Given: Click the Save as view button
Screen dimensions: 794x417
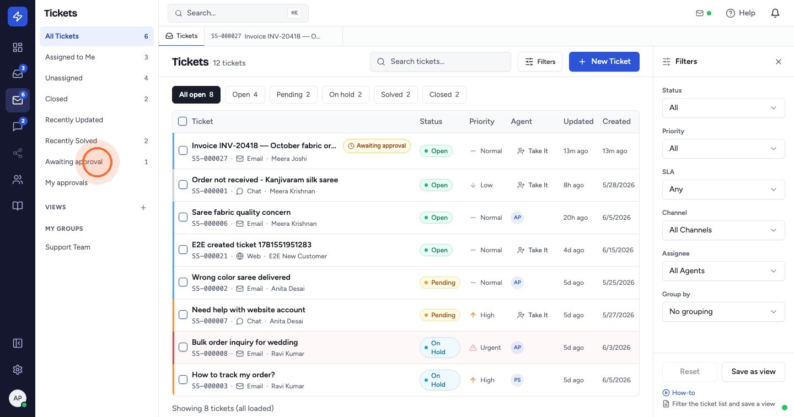Looking at the screenshot, I should coord(753,372).
